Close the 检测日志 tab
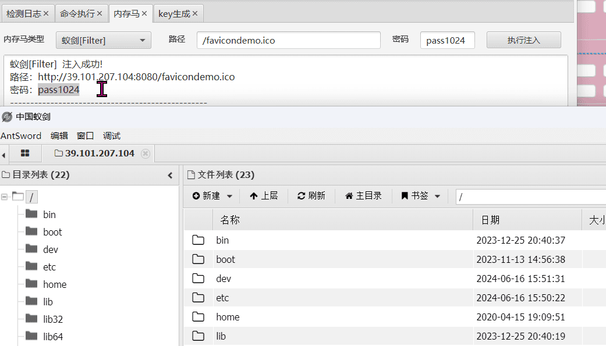Viewport: 606px width, 346px height. [46, 13]
